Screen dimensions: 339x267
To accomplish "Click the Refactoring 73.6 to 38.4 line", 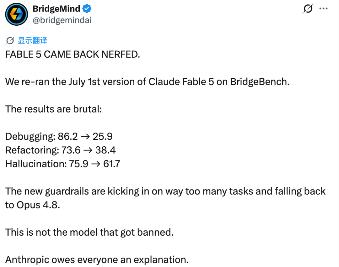I will point(60,150).
